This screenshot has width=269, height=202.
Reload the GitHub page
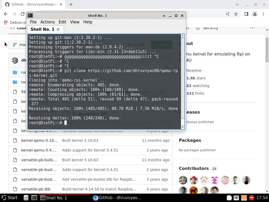click(x=23, y=14)
